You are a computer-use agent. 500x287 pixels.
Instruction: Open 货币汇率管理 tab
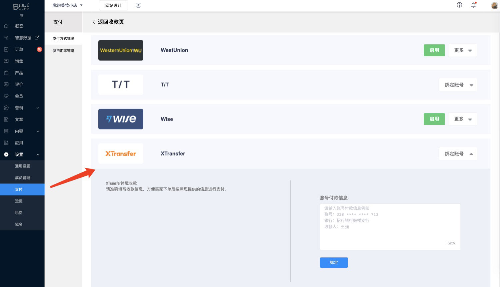(63, 51)
